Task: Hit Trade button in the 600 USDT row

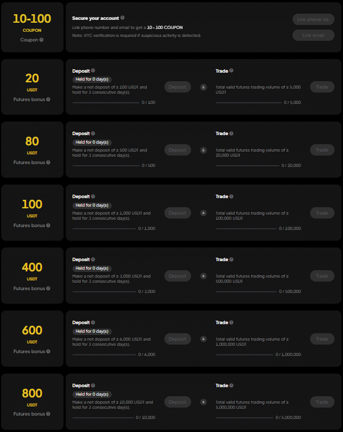Action: point(321,339)
